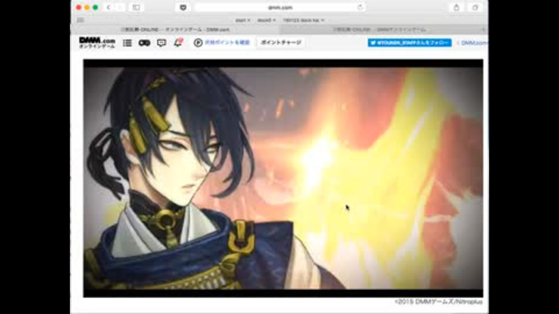Open the DMM.com link at right

point(473,42)
